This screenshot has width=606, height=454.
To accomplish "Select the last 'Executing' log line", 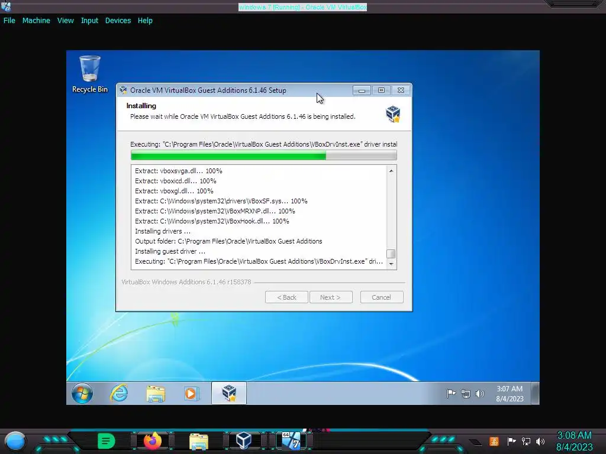I will coord(259,261).
